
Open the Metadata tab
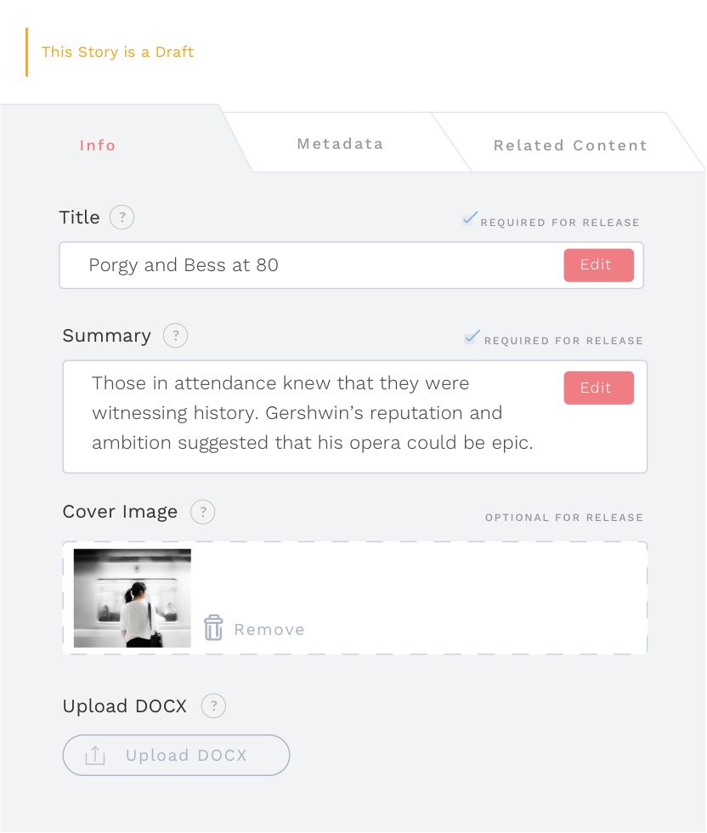340,144
